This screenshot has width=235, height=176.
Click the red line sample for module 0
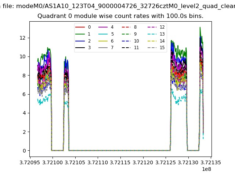pyautogui.click(x=80, y=27)
